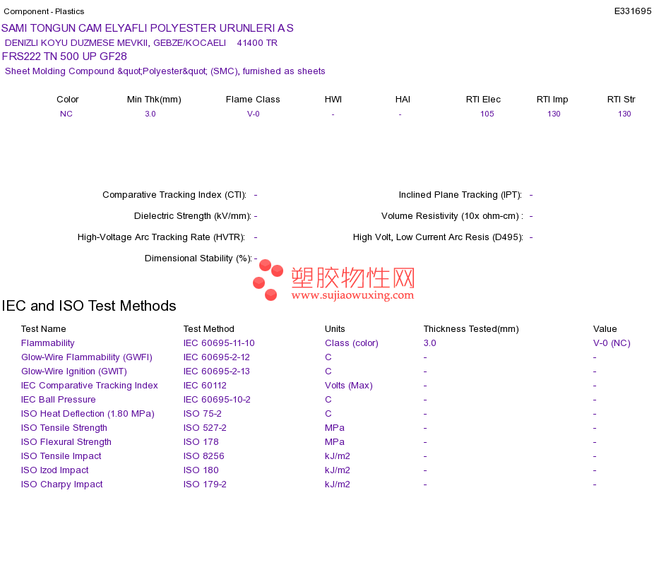Image resolution: width=671 pixels, height=565 pixels.
Task: Click the Test Name column header
Action: pyautogui.click(x=44, y=329)
